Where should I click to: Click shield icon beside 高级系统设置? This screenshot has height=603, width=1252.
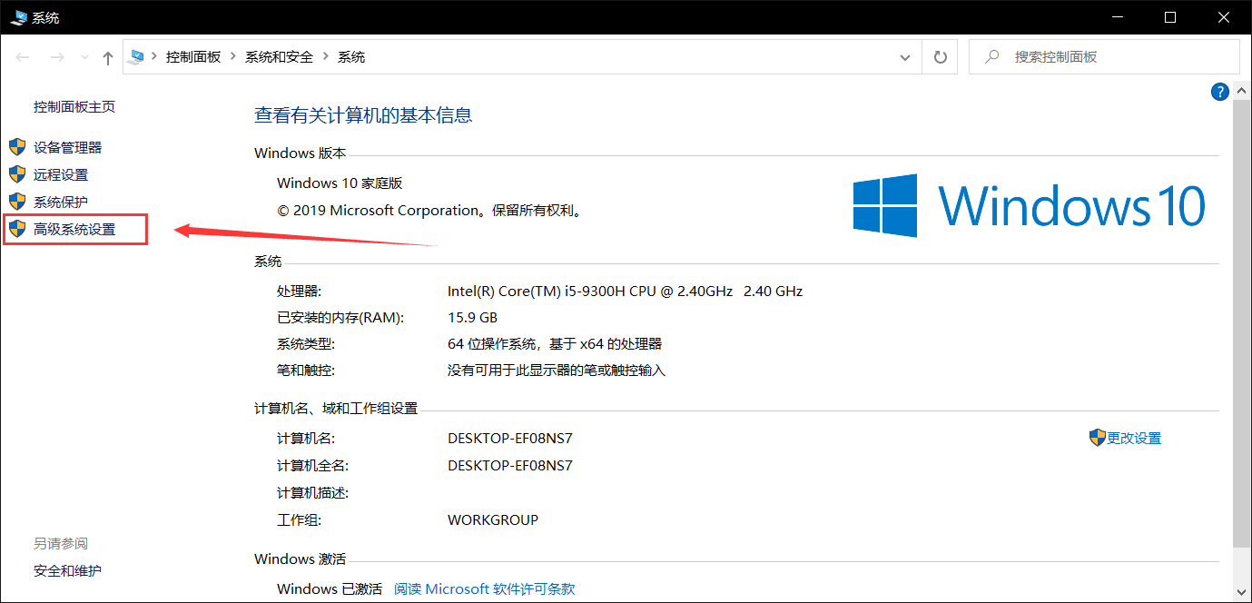tap(17, 229)
